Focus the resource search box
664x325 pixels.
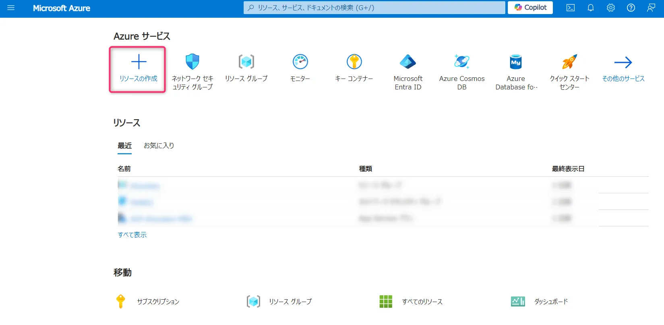coord(374,8)
